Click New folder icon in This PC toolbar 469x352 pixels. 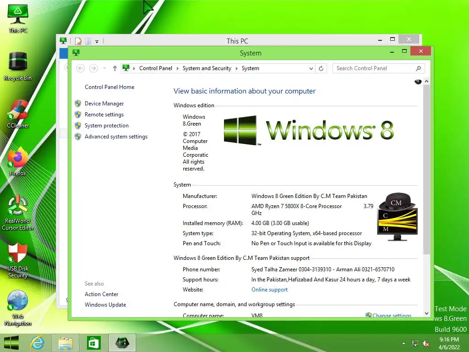(88, 41)
